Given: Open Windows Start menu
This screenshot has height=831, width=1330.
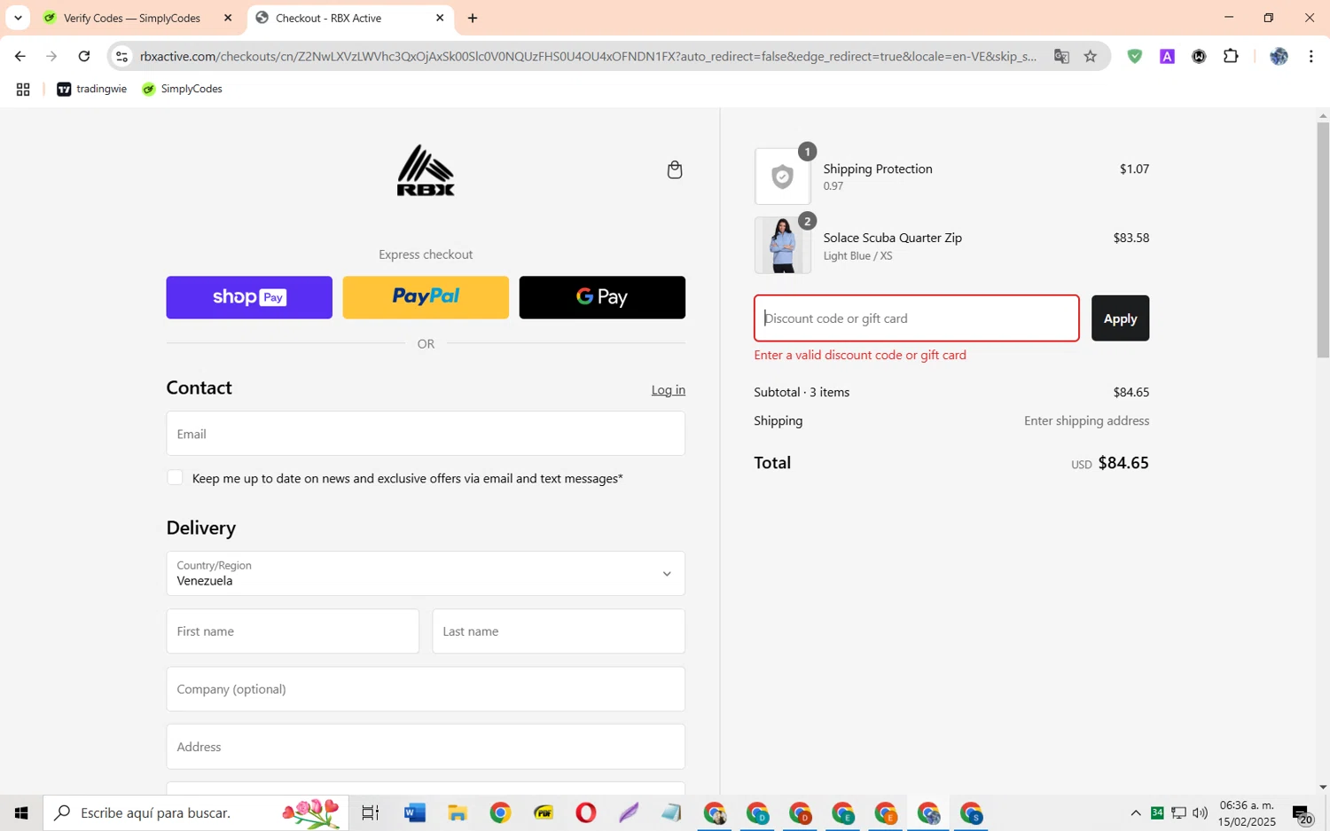Looking at the screenshot, I should pos(21,812).
